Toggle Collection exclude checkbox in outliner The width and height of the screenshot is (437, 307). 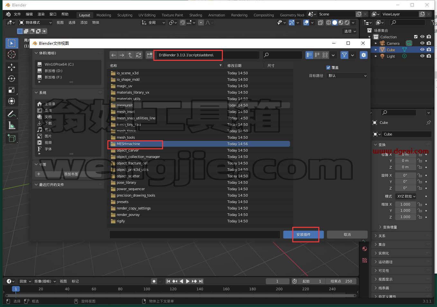416,37
